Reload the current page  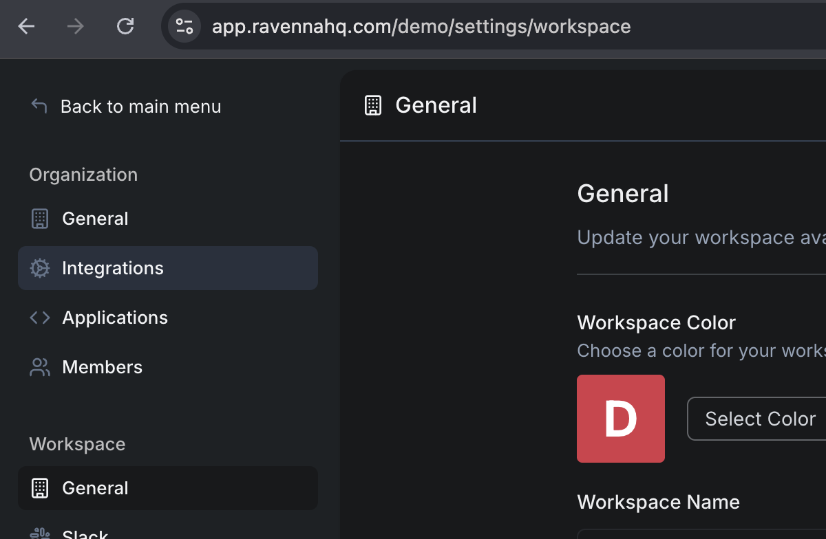(x=125, y=27)
